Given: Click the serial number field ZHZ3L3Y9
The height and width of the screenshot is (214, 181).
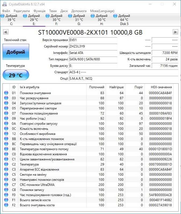Looking at the screenshot, I should (93, 46).
